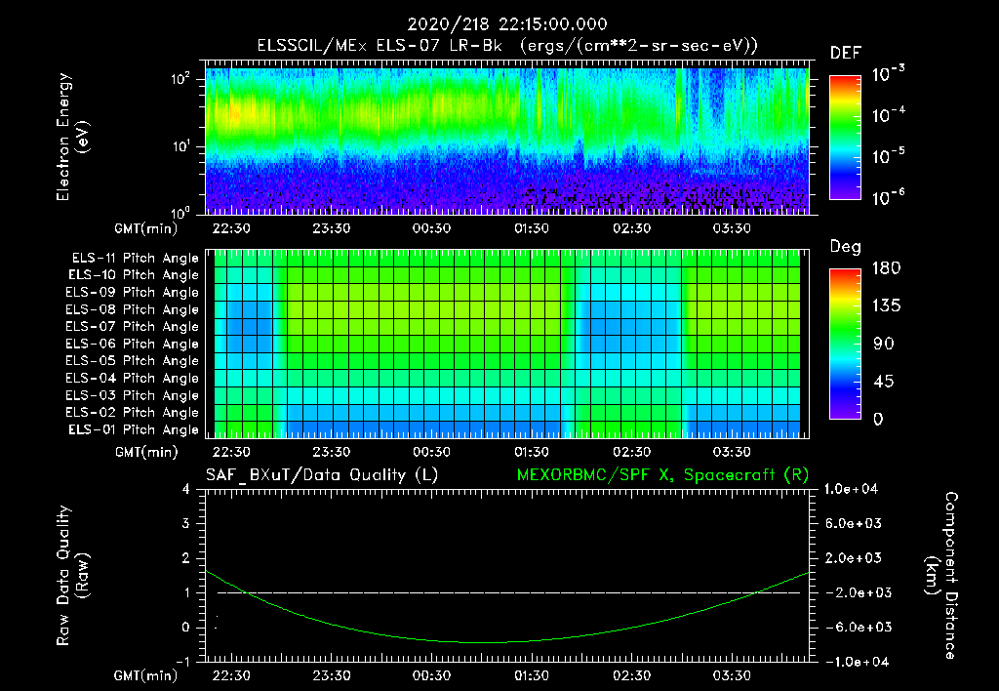This screenshot has height=691, width=999.
Task: Click the GMT(min) label under the spectrogram
Action: tap(146, 228)
